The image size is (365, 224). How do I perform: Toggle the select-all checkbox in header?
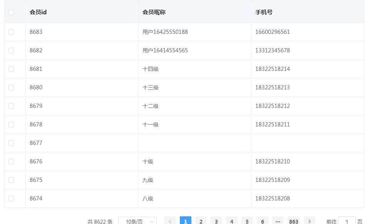coord(11,12)
